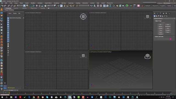Click the pink object color swatch
This screenshot has height=99, width=176.
(170, 39)
